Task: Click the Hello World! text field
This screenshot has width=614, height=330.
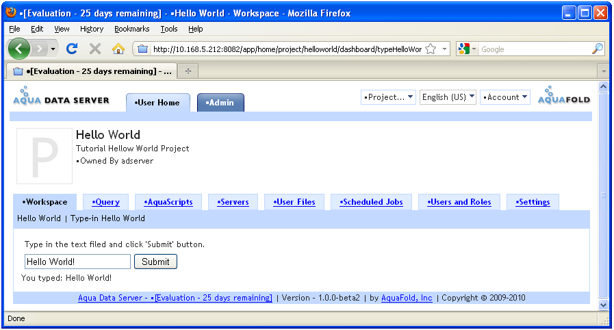Action: pos(77,262)
